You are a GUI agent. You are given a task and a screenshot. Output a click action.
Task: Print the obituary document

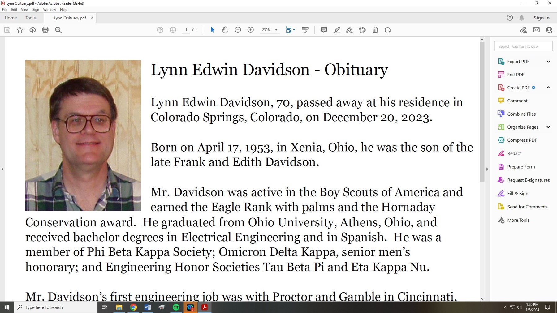tap(45, 30)
